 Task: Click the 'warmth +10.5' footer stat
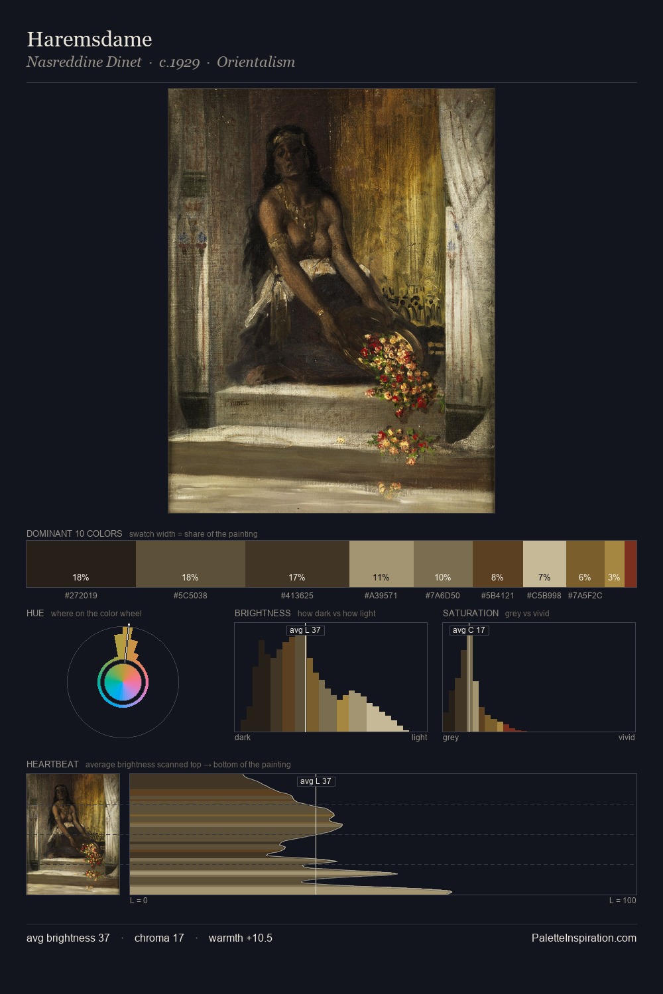(241, 938)
